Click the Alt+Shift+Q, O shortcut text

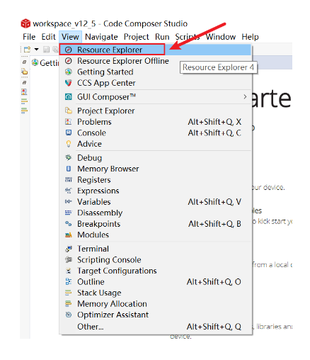pyautogui.click(x=214, y=281)
